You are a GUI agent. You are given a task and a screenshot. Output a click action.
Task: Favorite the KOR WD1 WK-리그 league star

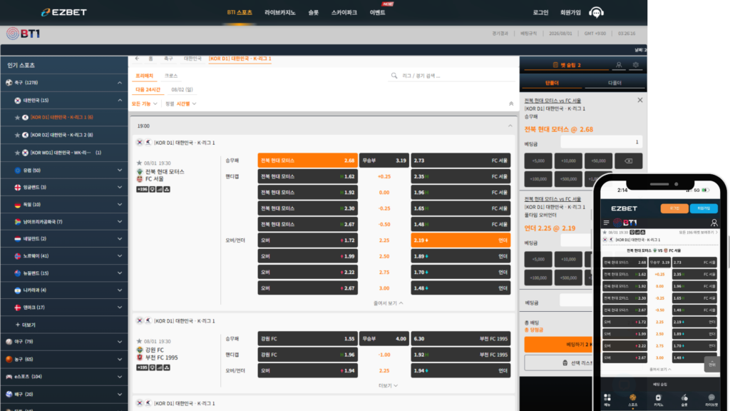pyautogui.click(x=17, y=153)
